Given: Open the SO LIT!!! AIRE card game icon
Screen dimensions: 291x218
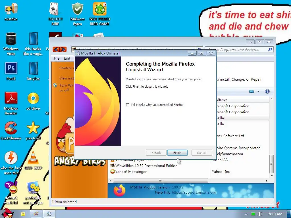Looking at the screenshot, I should 55,14.
